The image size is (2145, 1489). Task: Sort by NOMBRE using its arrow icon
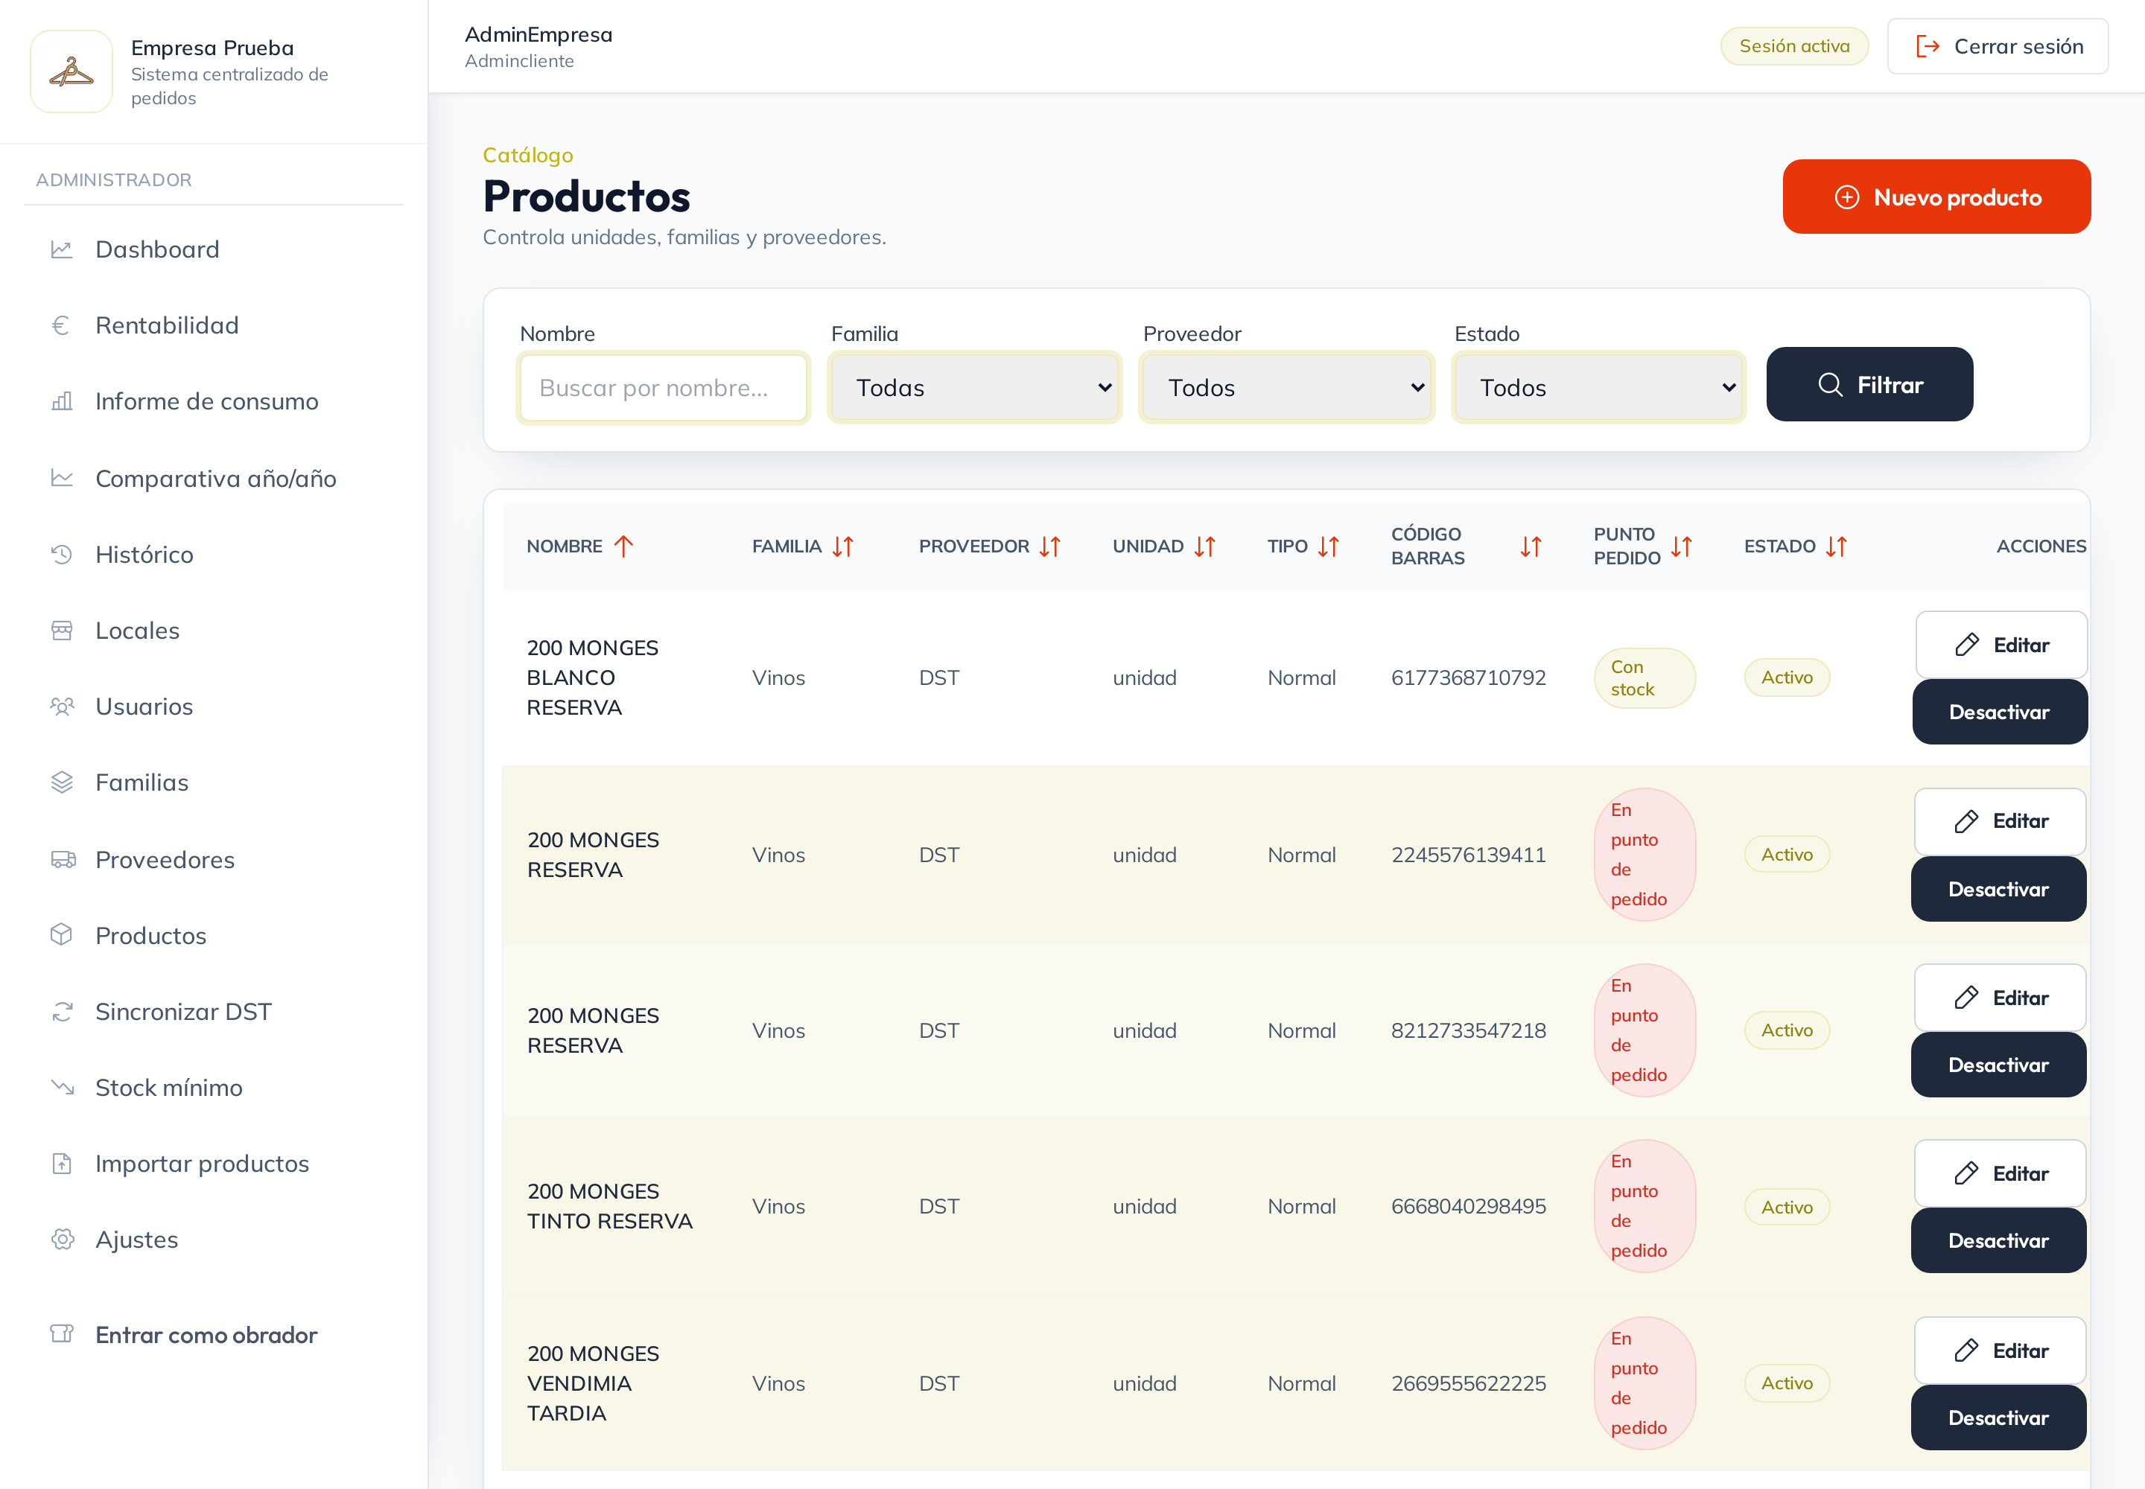623,546
